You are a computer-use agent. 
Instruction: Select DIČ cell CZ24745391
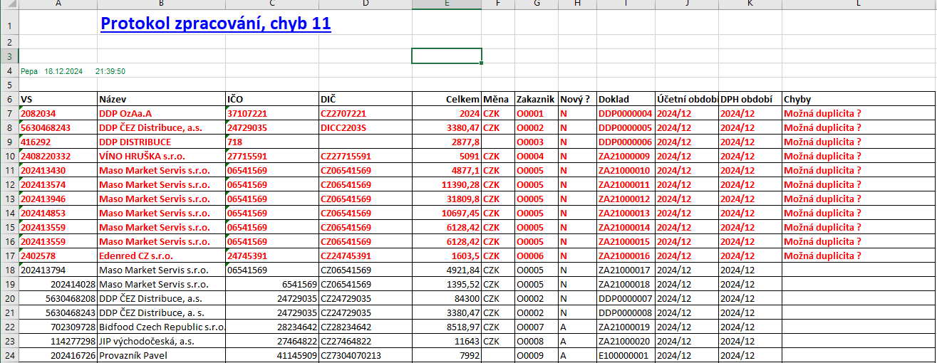pos(365,256)
